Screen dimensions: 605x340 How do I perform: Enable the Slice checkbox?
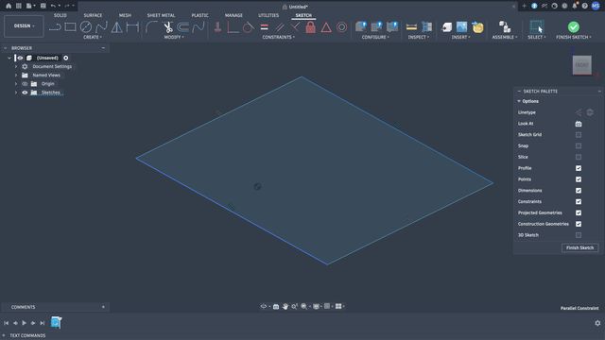coord(578,158)
